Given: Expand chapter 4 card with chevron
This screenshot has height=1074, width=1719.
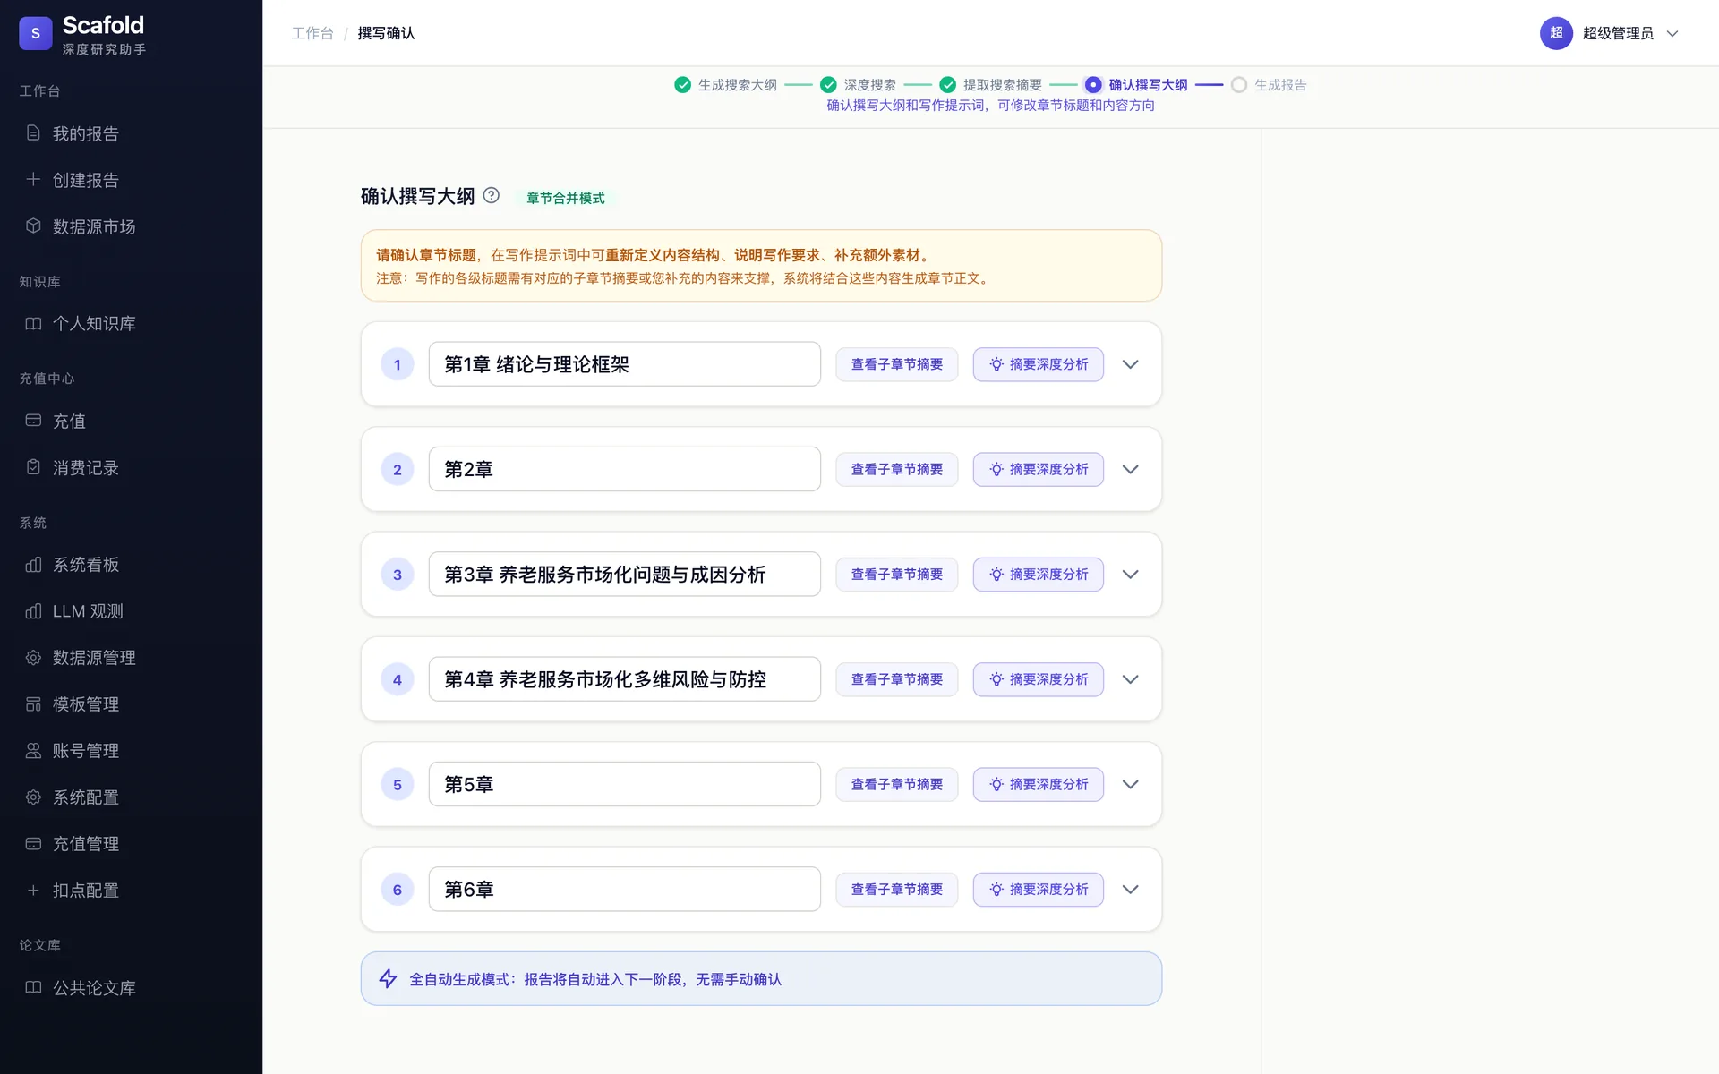Looking at the screenshot, I should pos(1131,679).
